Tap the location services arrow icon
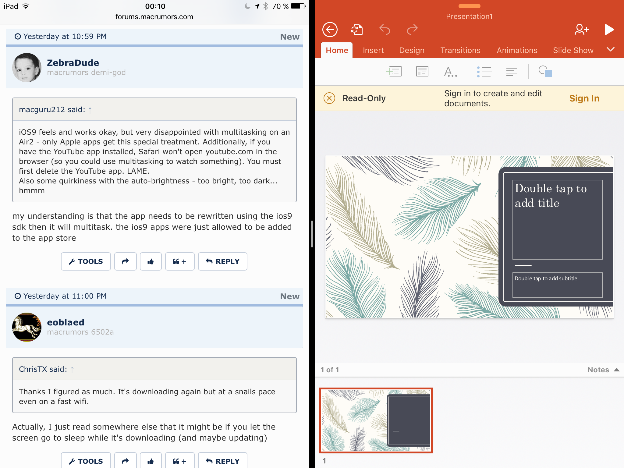 (257, 6)
